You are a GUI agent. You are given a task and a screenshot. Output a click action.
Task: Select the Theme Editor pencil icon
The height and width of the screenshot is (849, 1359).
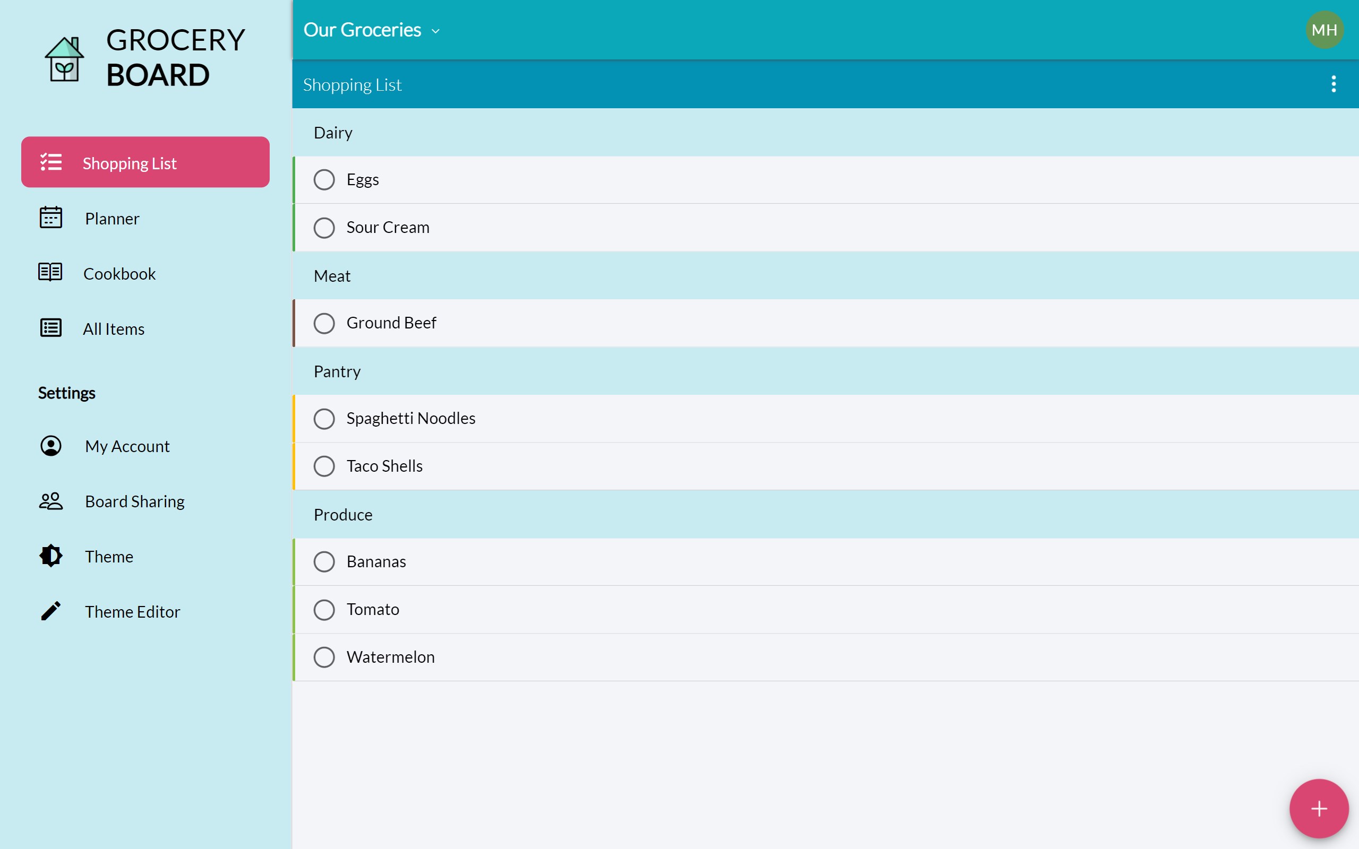(x=50, y=610)
